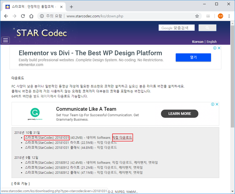
Task: Maximize the browser window
Action: coord(216,4)
